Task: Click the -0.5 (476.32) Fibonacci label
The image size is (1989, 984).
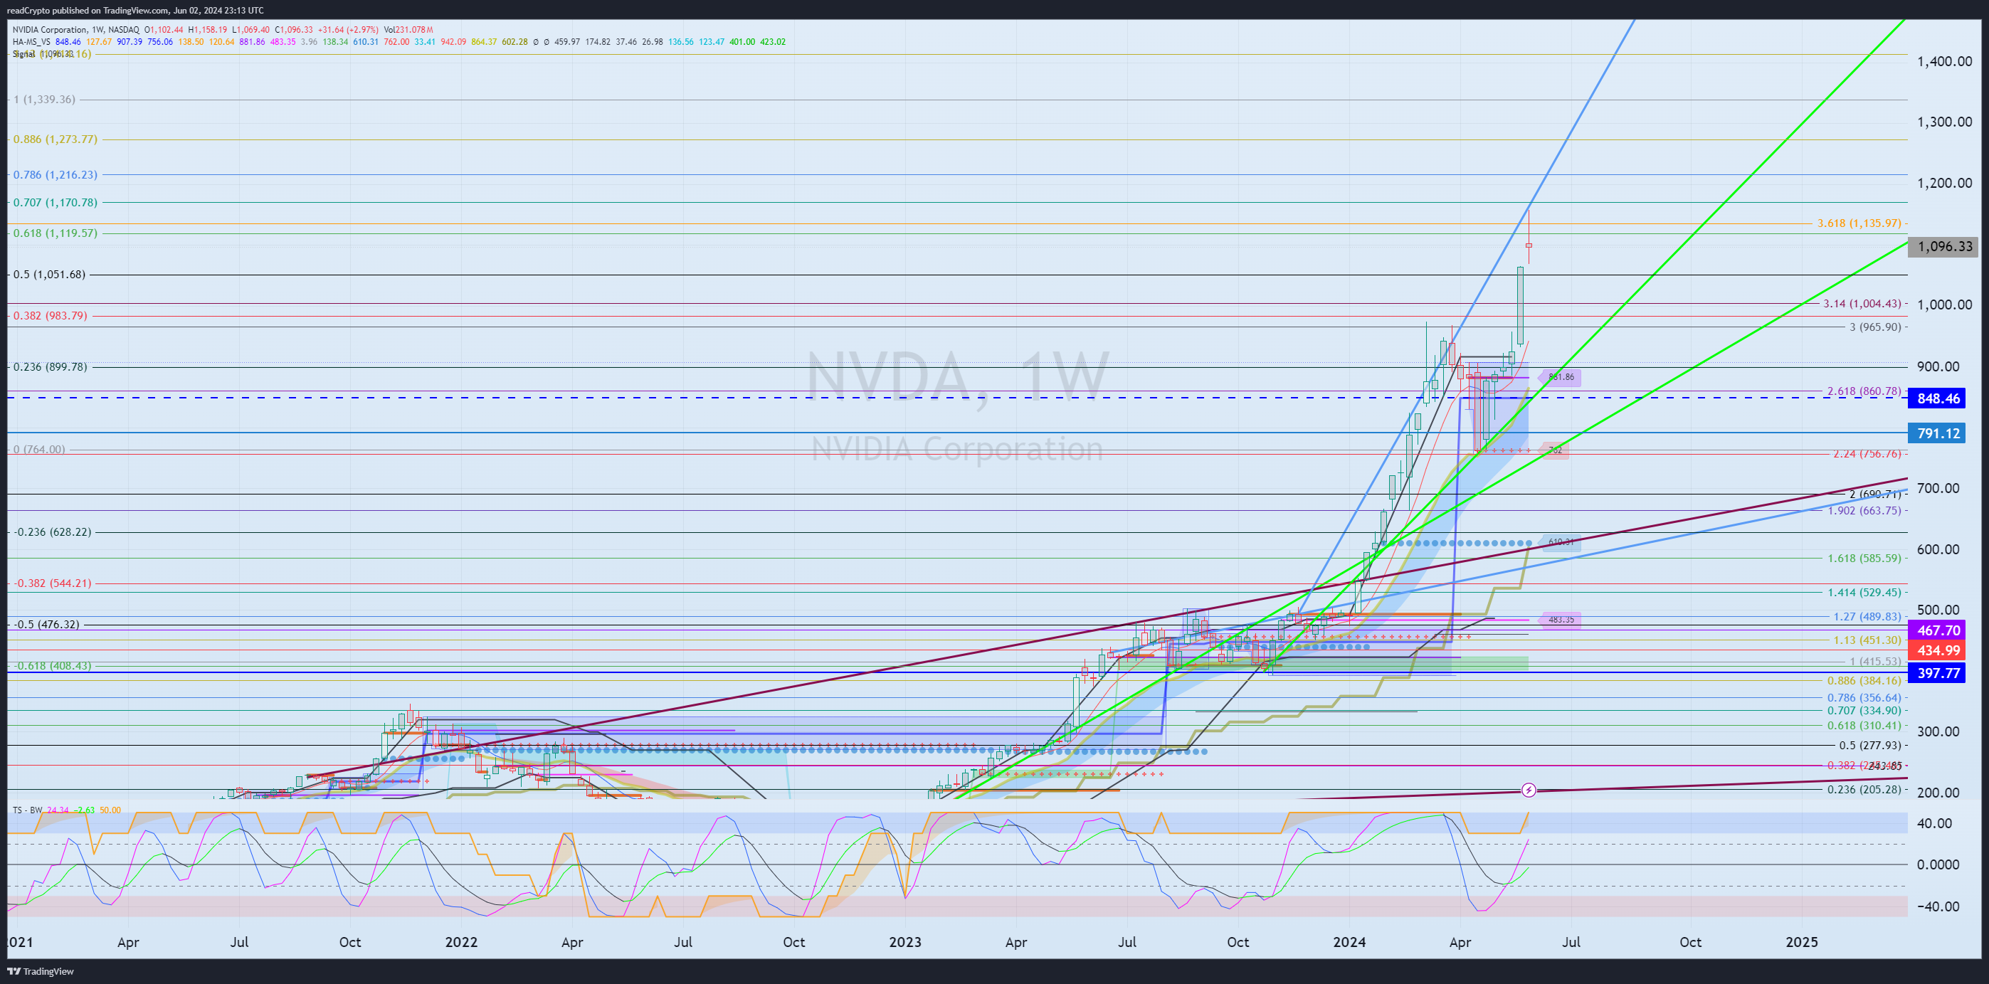Action: [x=46, y=625]
